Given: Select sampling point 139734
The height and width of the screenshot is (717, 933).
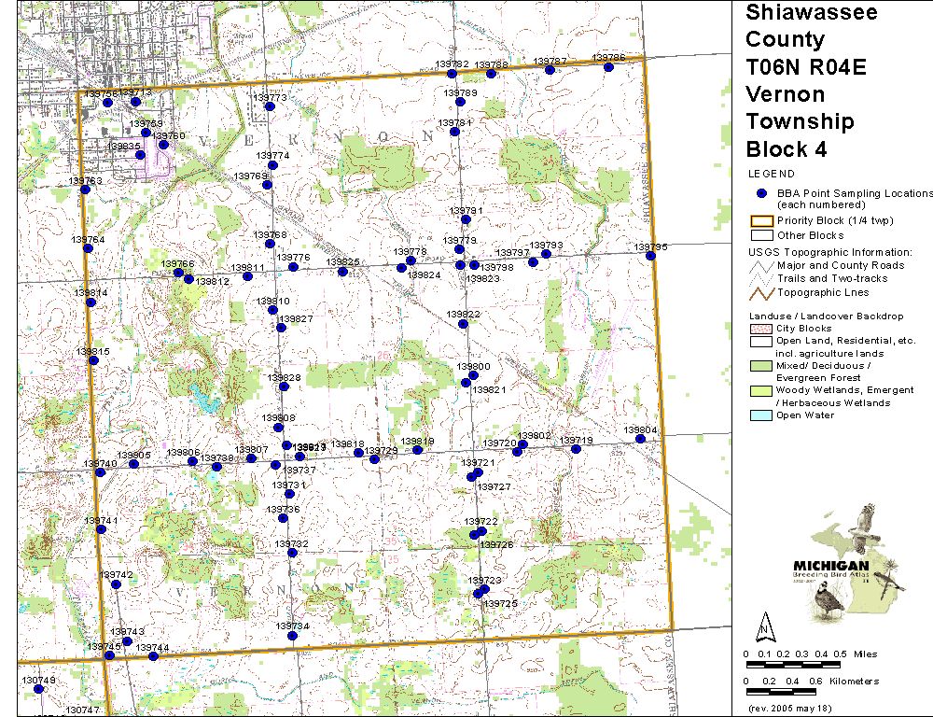Looking at the screenshot, I should (293, 636).
